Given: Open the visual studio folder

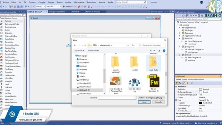Looking at the screenshot, I should [x=154, y=63].
